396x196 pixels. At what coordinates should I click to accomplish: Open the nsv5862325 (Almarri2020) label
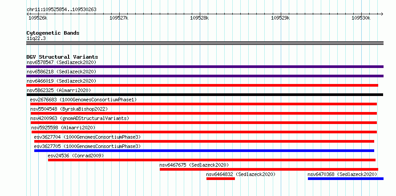(x=59, y=90)
